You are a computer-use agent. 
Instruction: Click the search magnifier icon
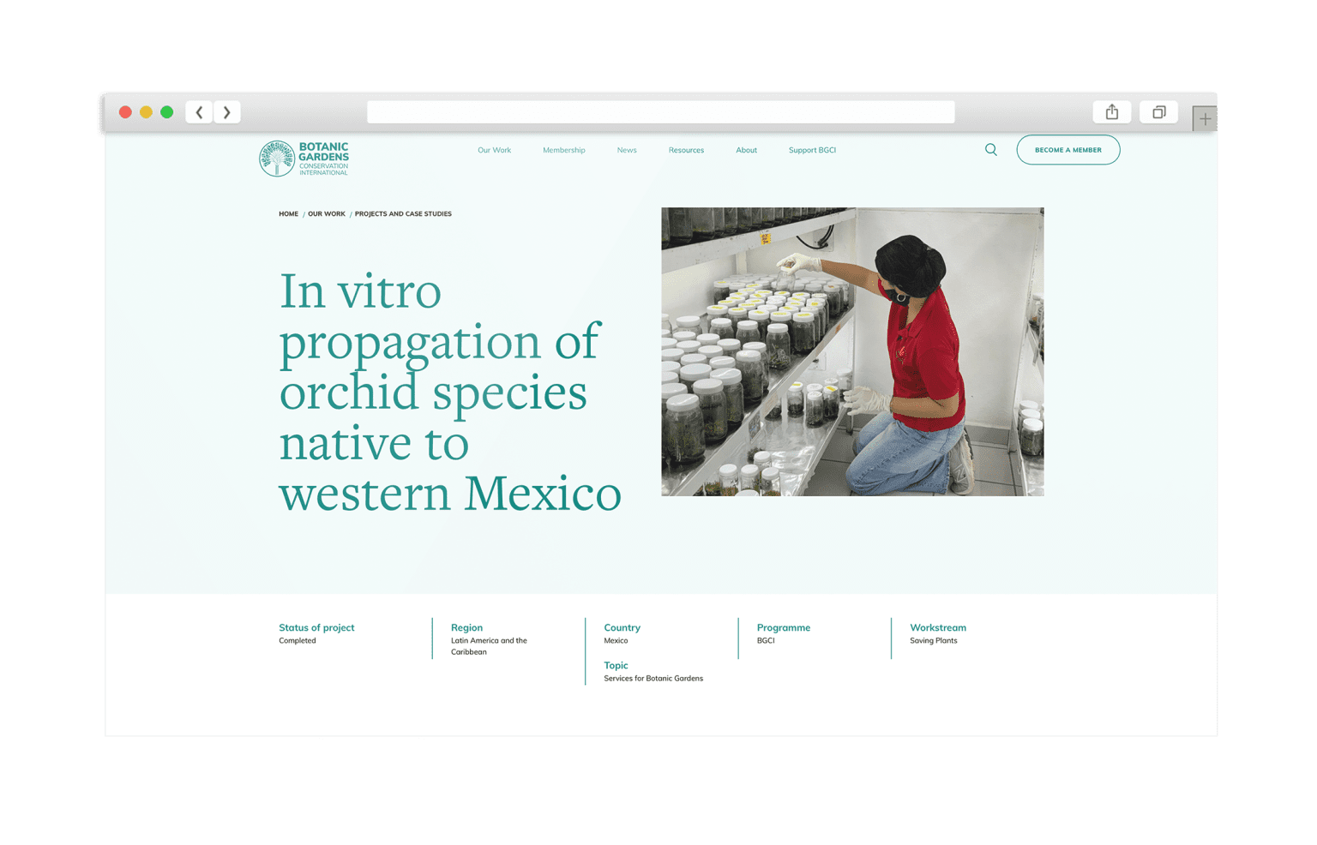click(x=990, y=150)
